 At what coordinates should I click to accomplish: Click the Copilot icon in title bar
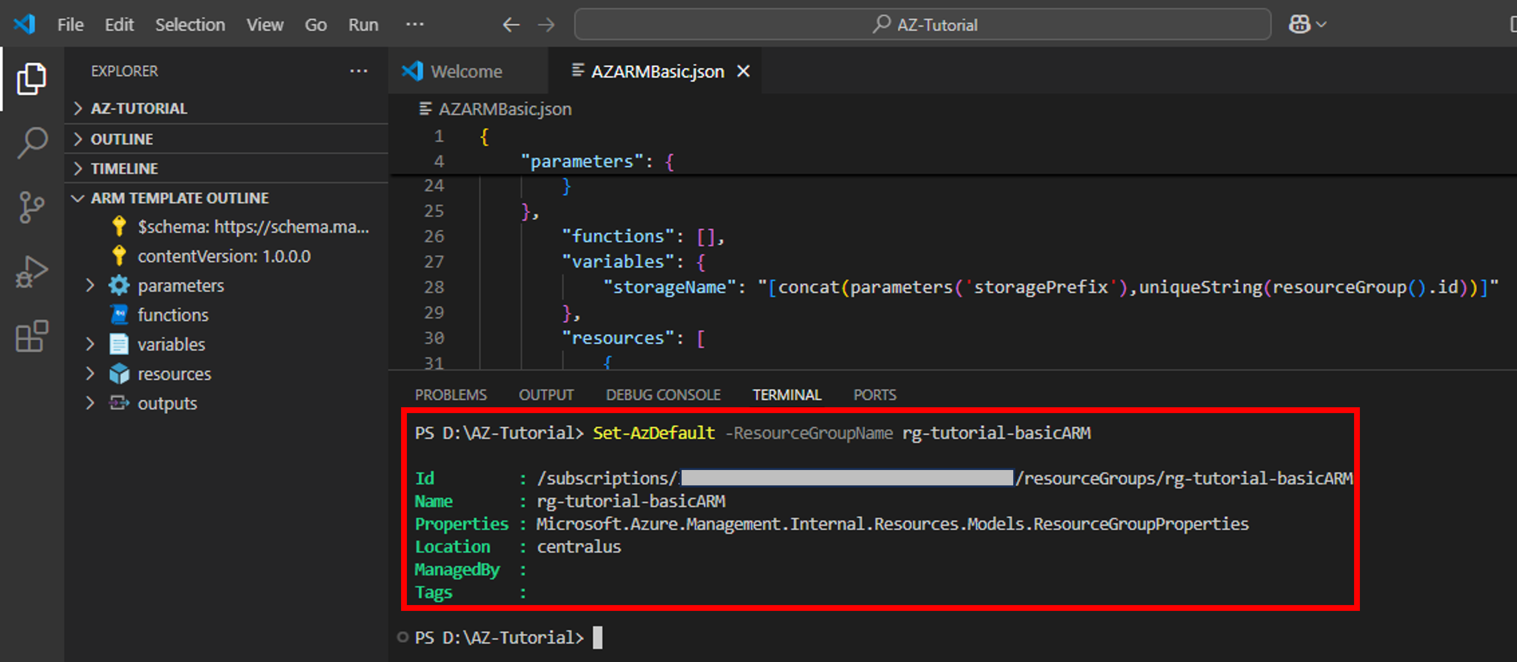pyautogui.click(x=1299, y=25)
